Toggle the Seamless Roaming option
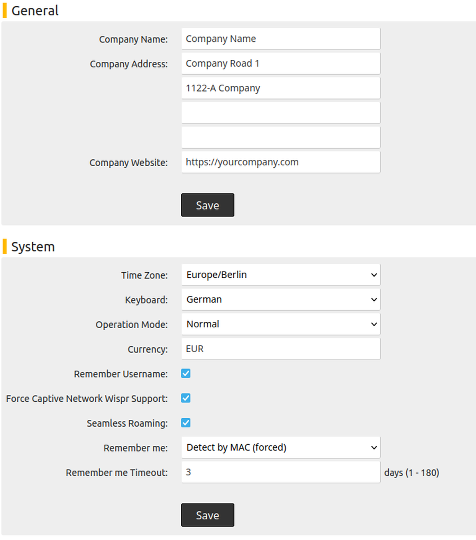This screenshot has height=540, width=476. click(x=186, y=422)
